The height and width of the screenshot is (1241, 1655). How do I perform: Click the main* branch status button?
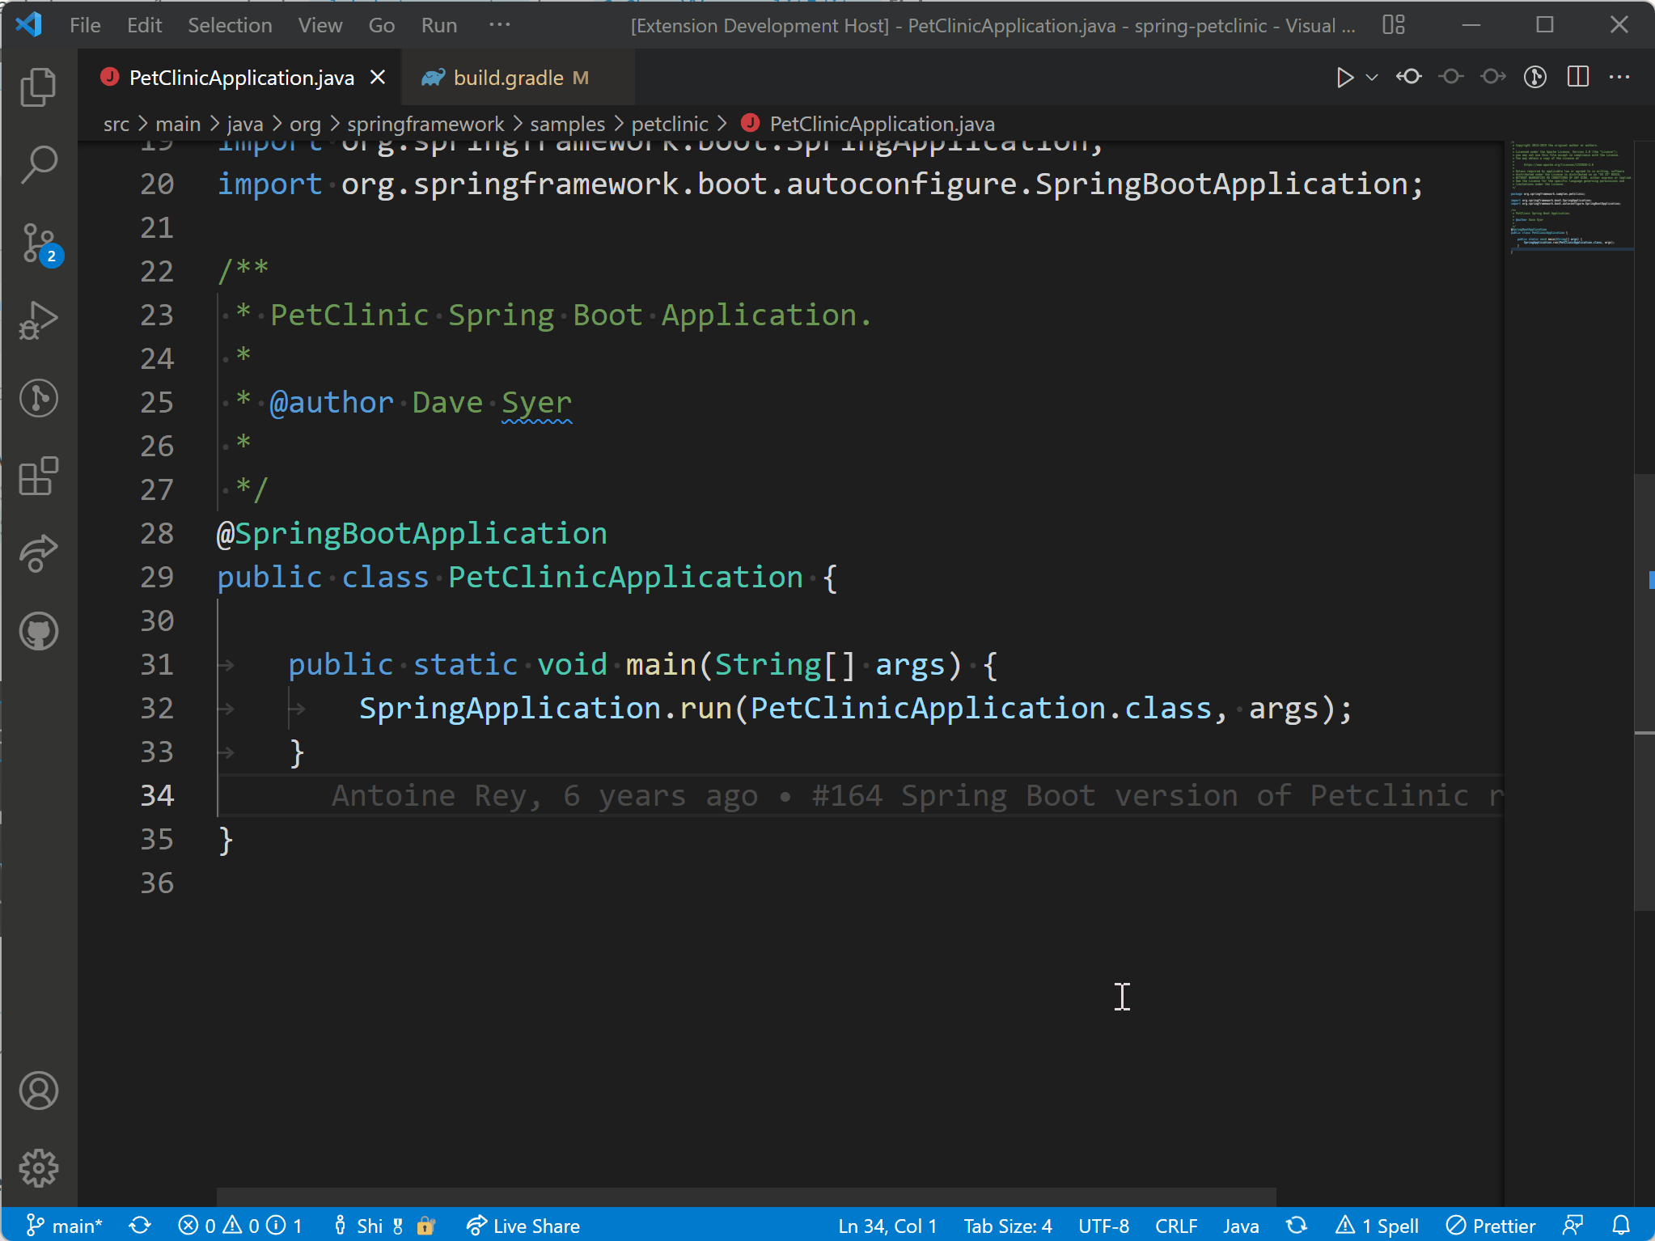pos(65,1226)
